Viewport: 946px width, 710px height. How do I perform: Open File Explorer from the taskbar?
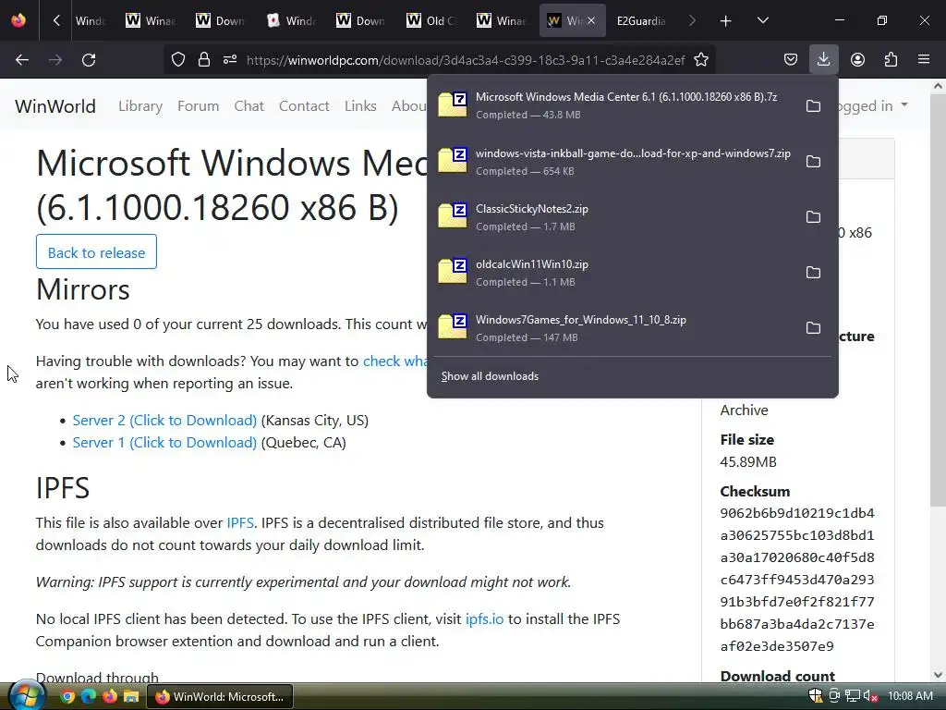point(131,697)
